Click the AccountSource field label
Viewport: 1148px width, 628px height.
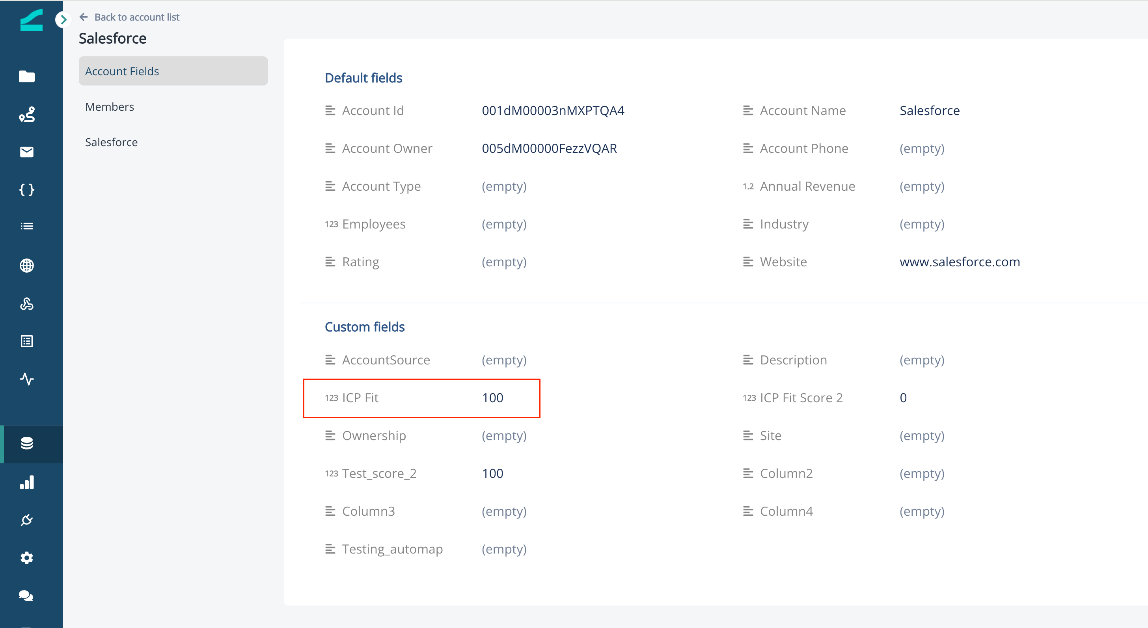click(x=386, y=360)
